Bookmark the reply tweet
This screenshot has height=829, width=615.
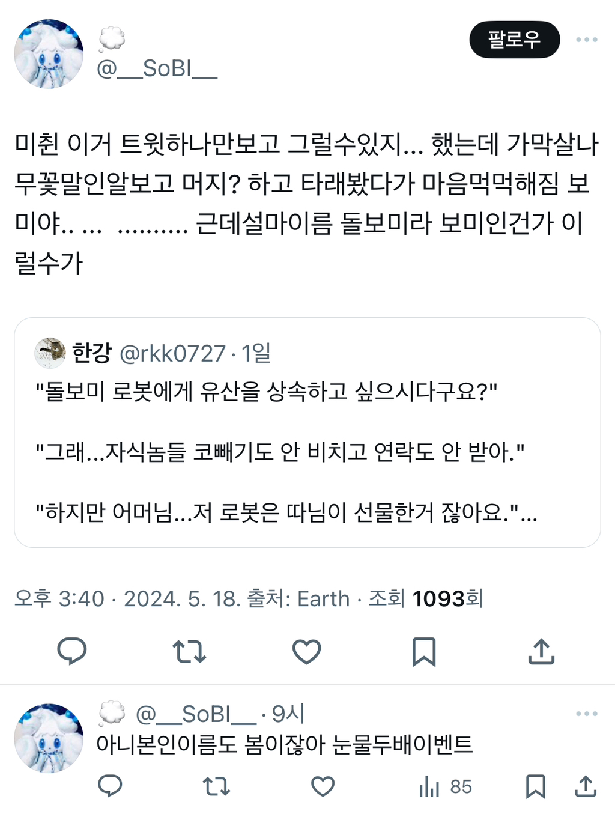[536, 787]
